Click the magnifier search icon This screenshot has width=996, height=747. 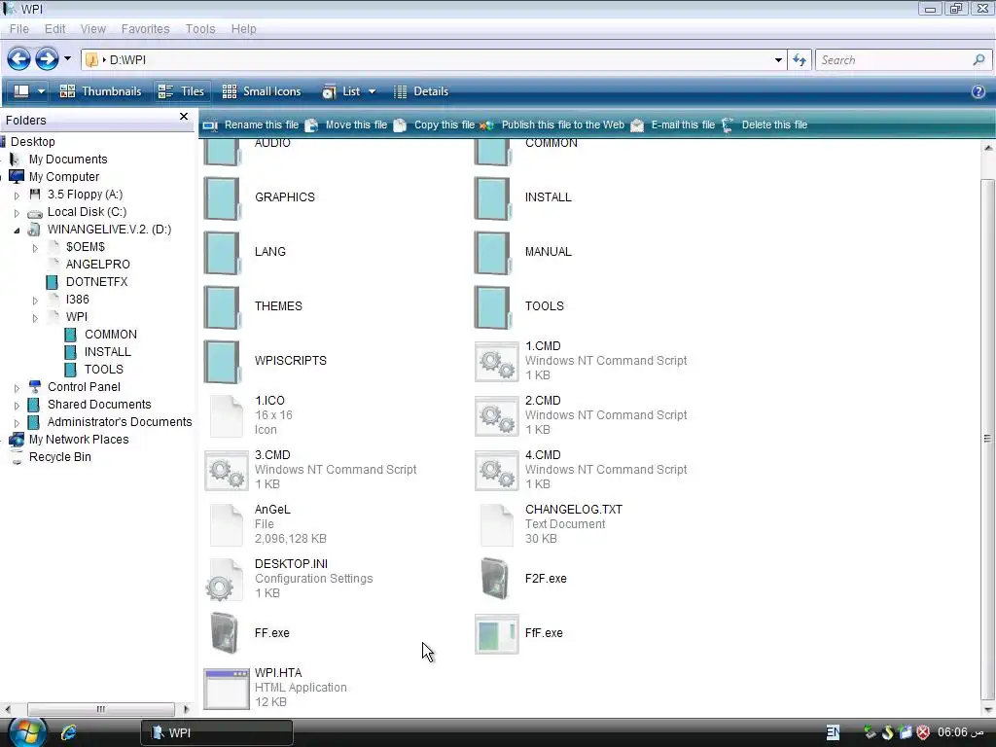click(x=978, y=59)
